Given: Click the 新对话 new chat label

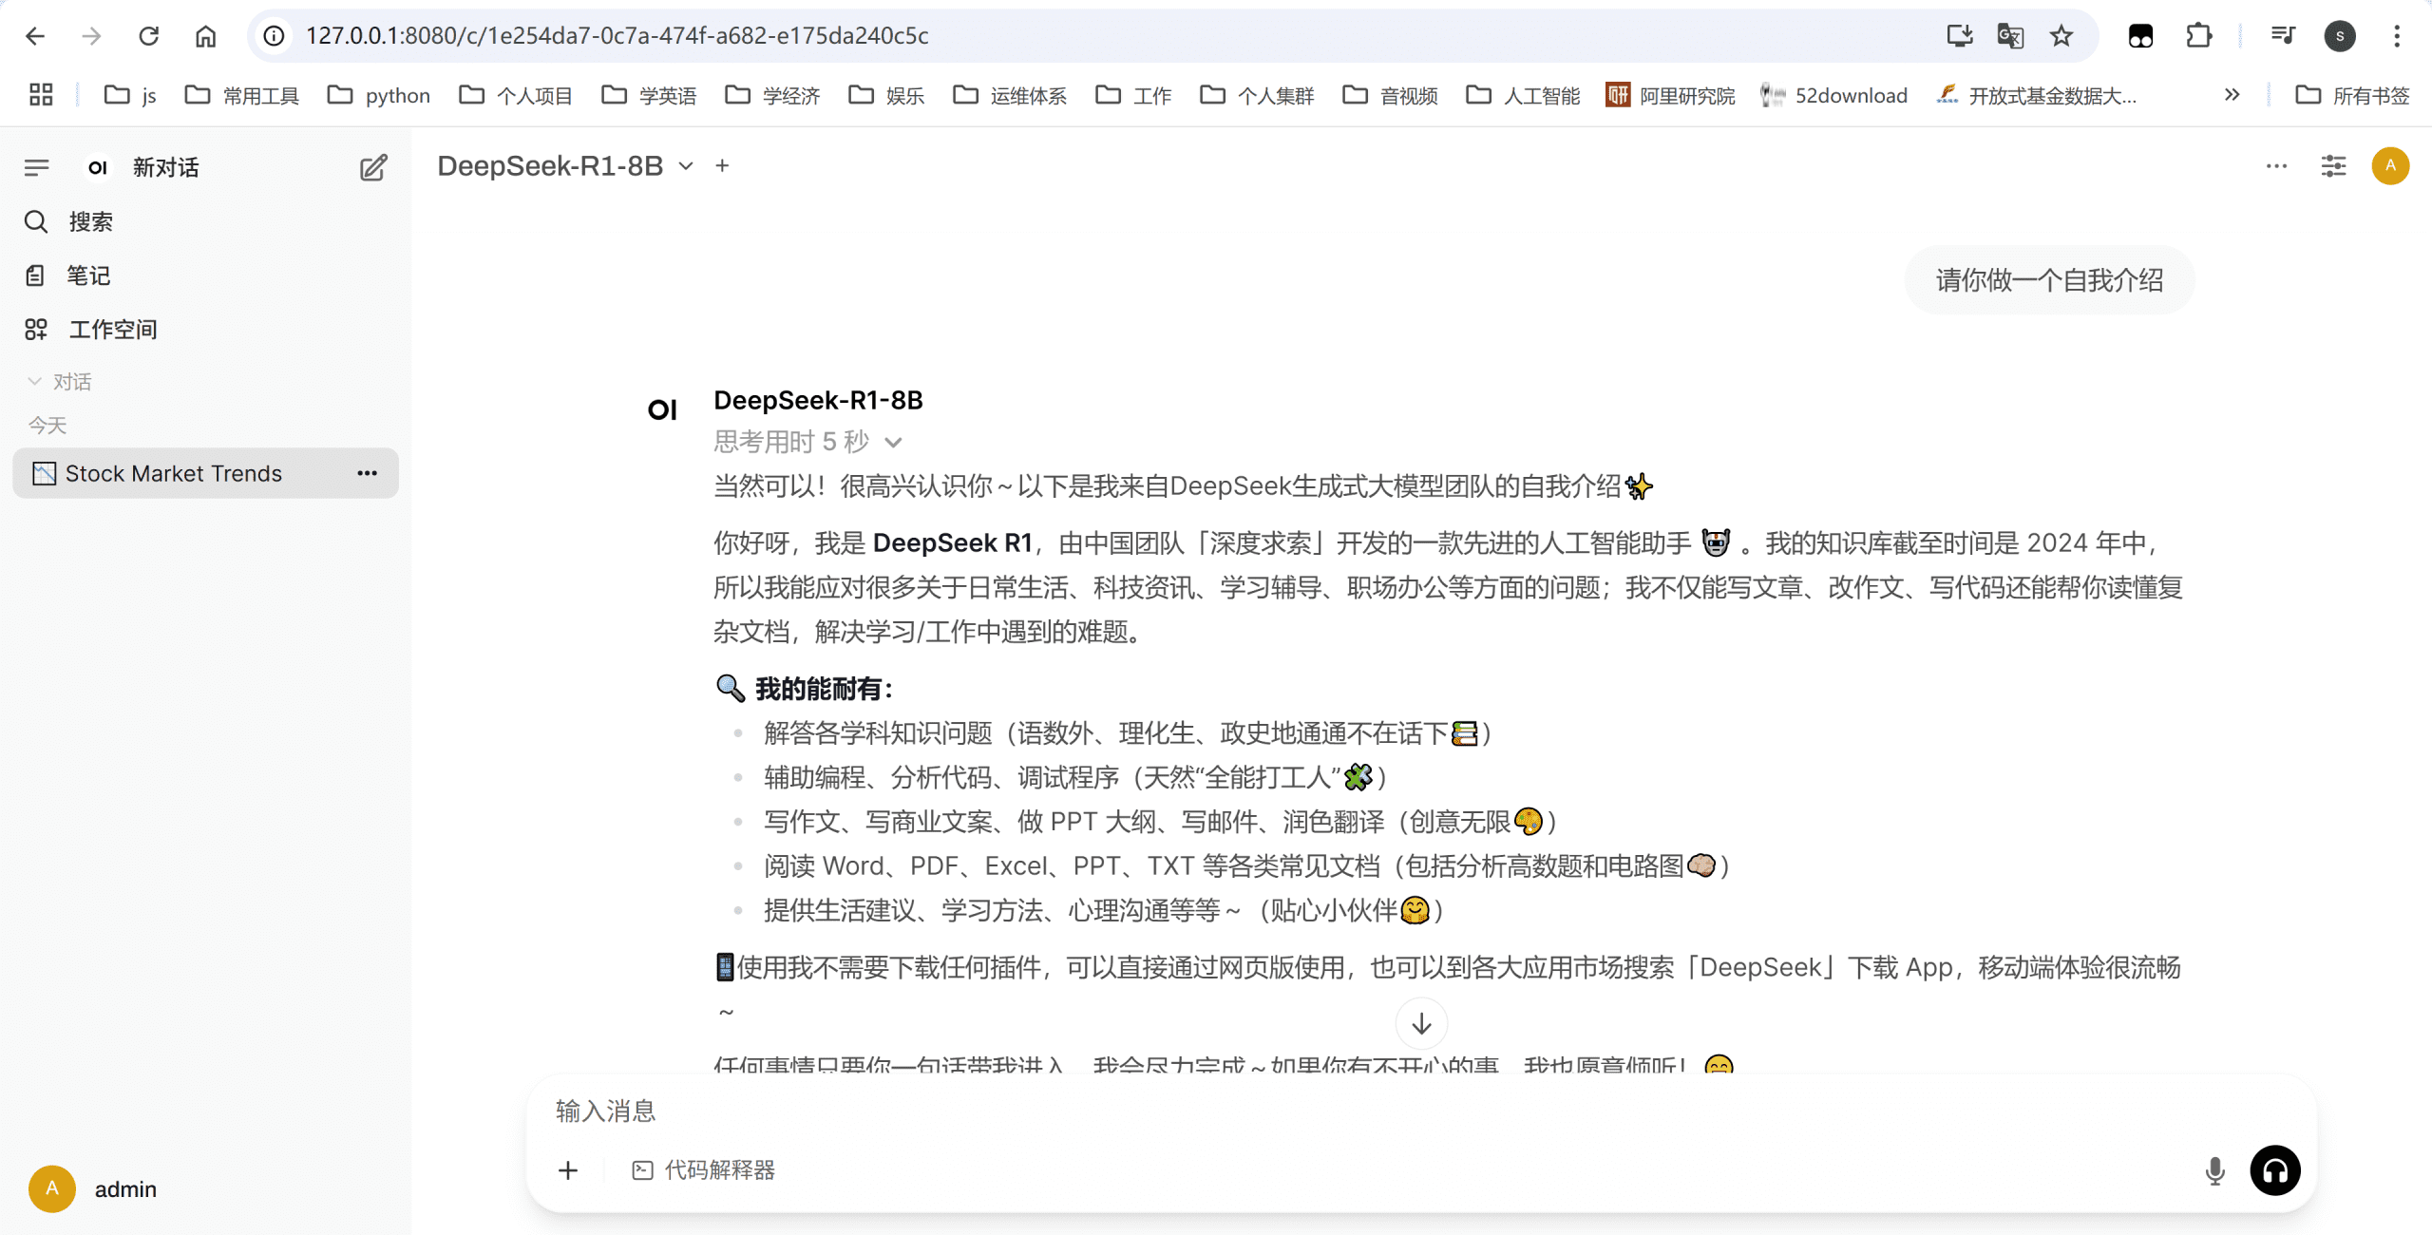Looking at the screenshot, I should tap(165, 167).
